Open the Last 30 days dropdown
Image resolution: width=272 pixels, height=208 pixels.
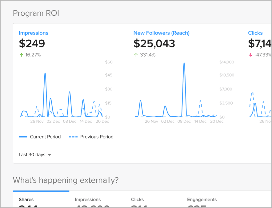click(x=35, y=155)
